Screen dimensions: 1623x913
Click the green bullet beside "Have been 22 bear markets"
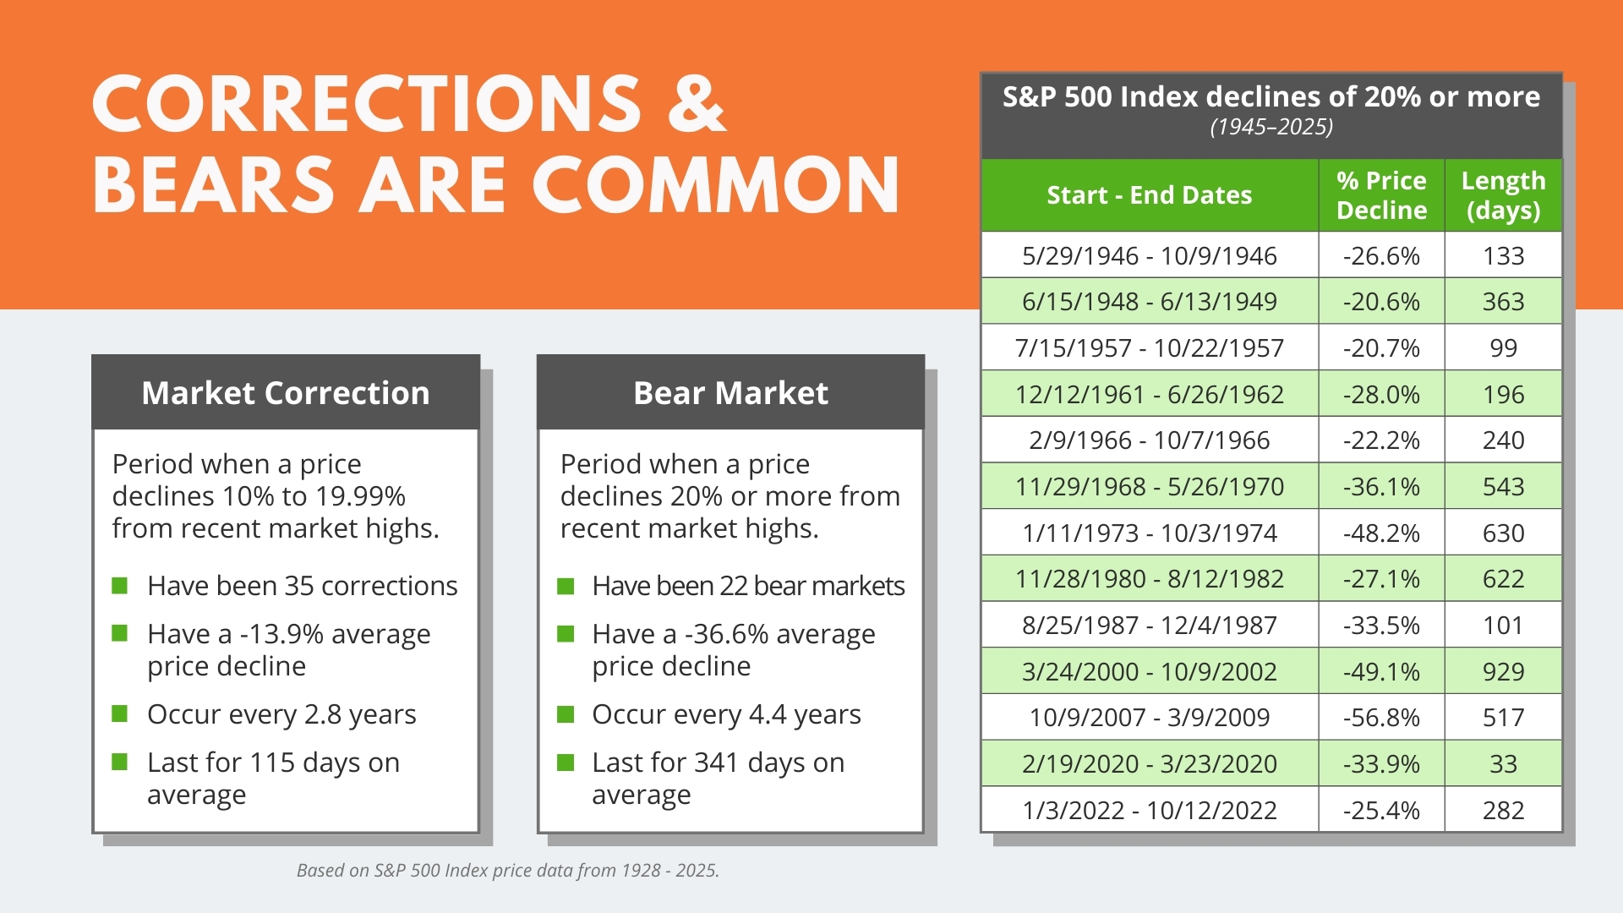(566, 586)
